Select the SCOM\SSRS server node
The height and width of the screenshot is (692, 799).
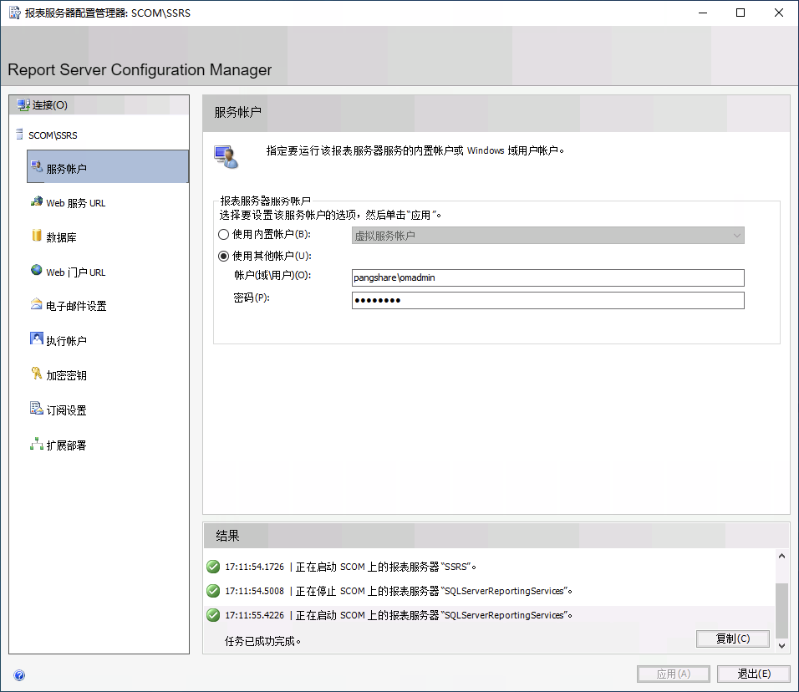53,135
